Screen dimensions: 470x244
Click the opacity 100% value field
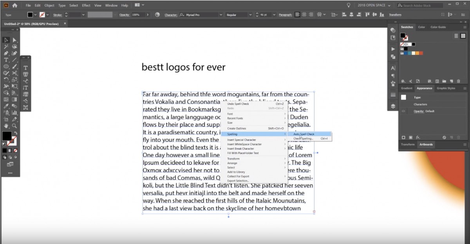click(x=137, y=15)
